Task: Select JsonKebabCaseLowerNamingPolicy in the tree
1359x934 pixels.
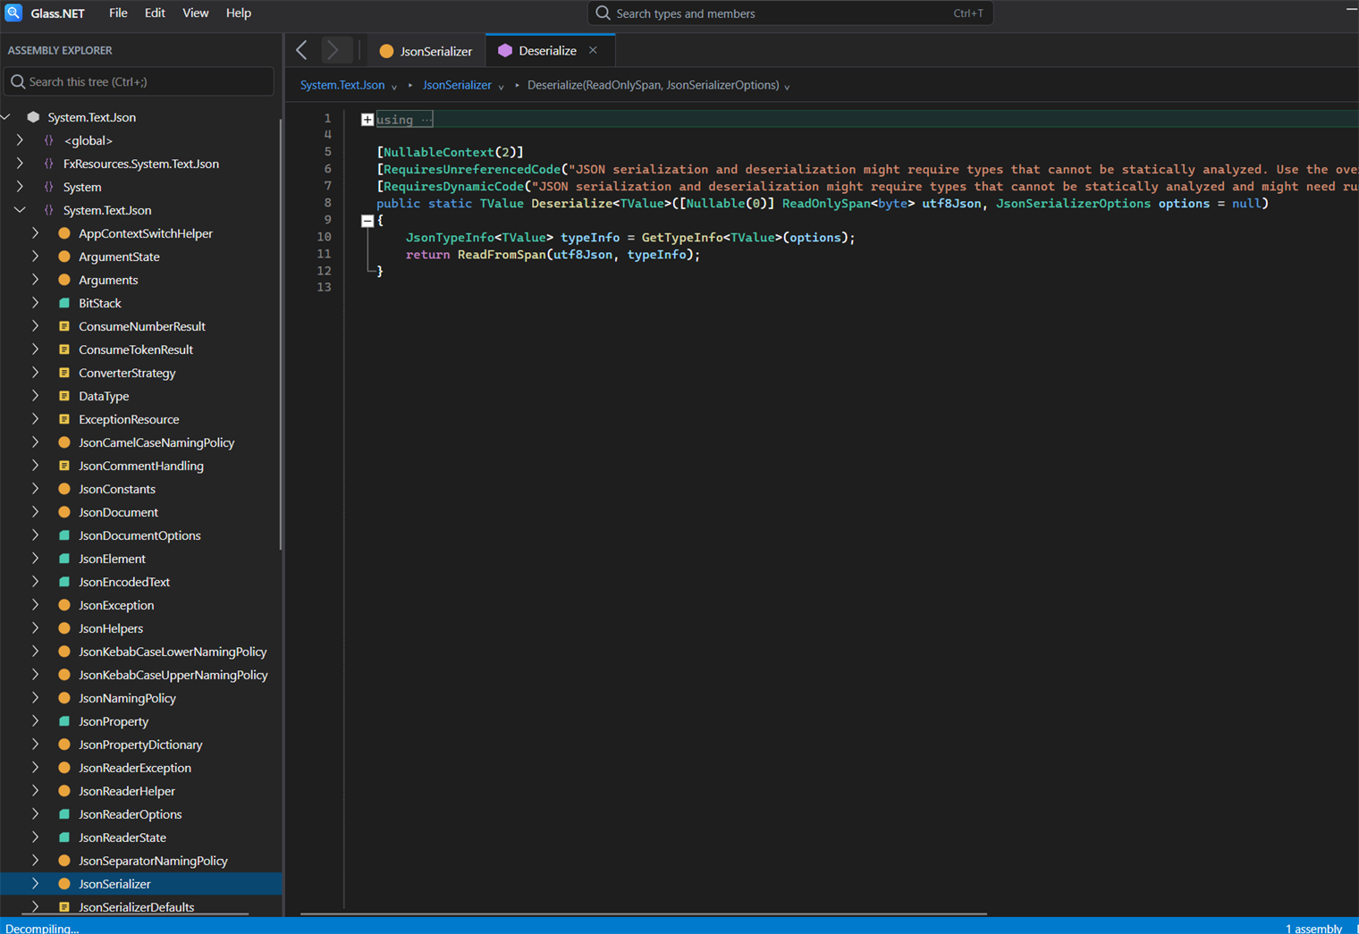Action: (173, 652)
